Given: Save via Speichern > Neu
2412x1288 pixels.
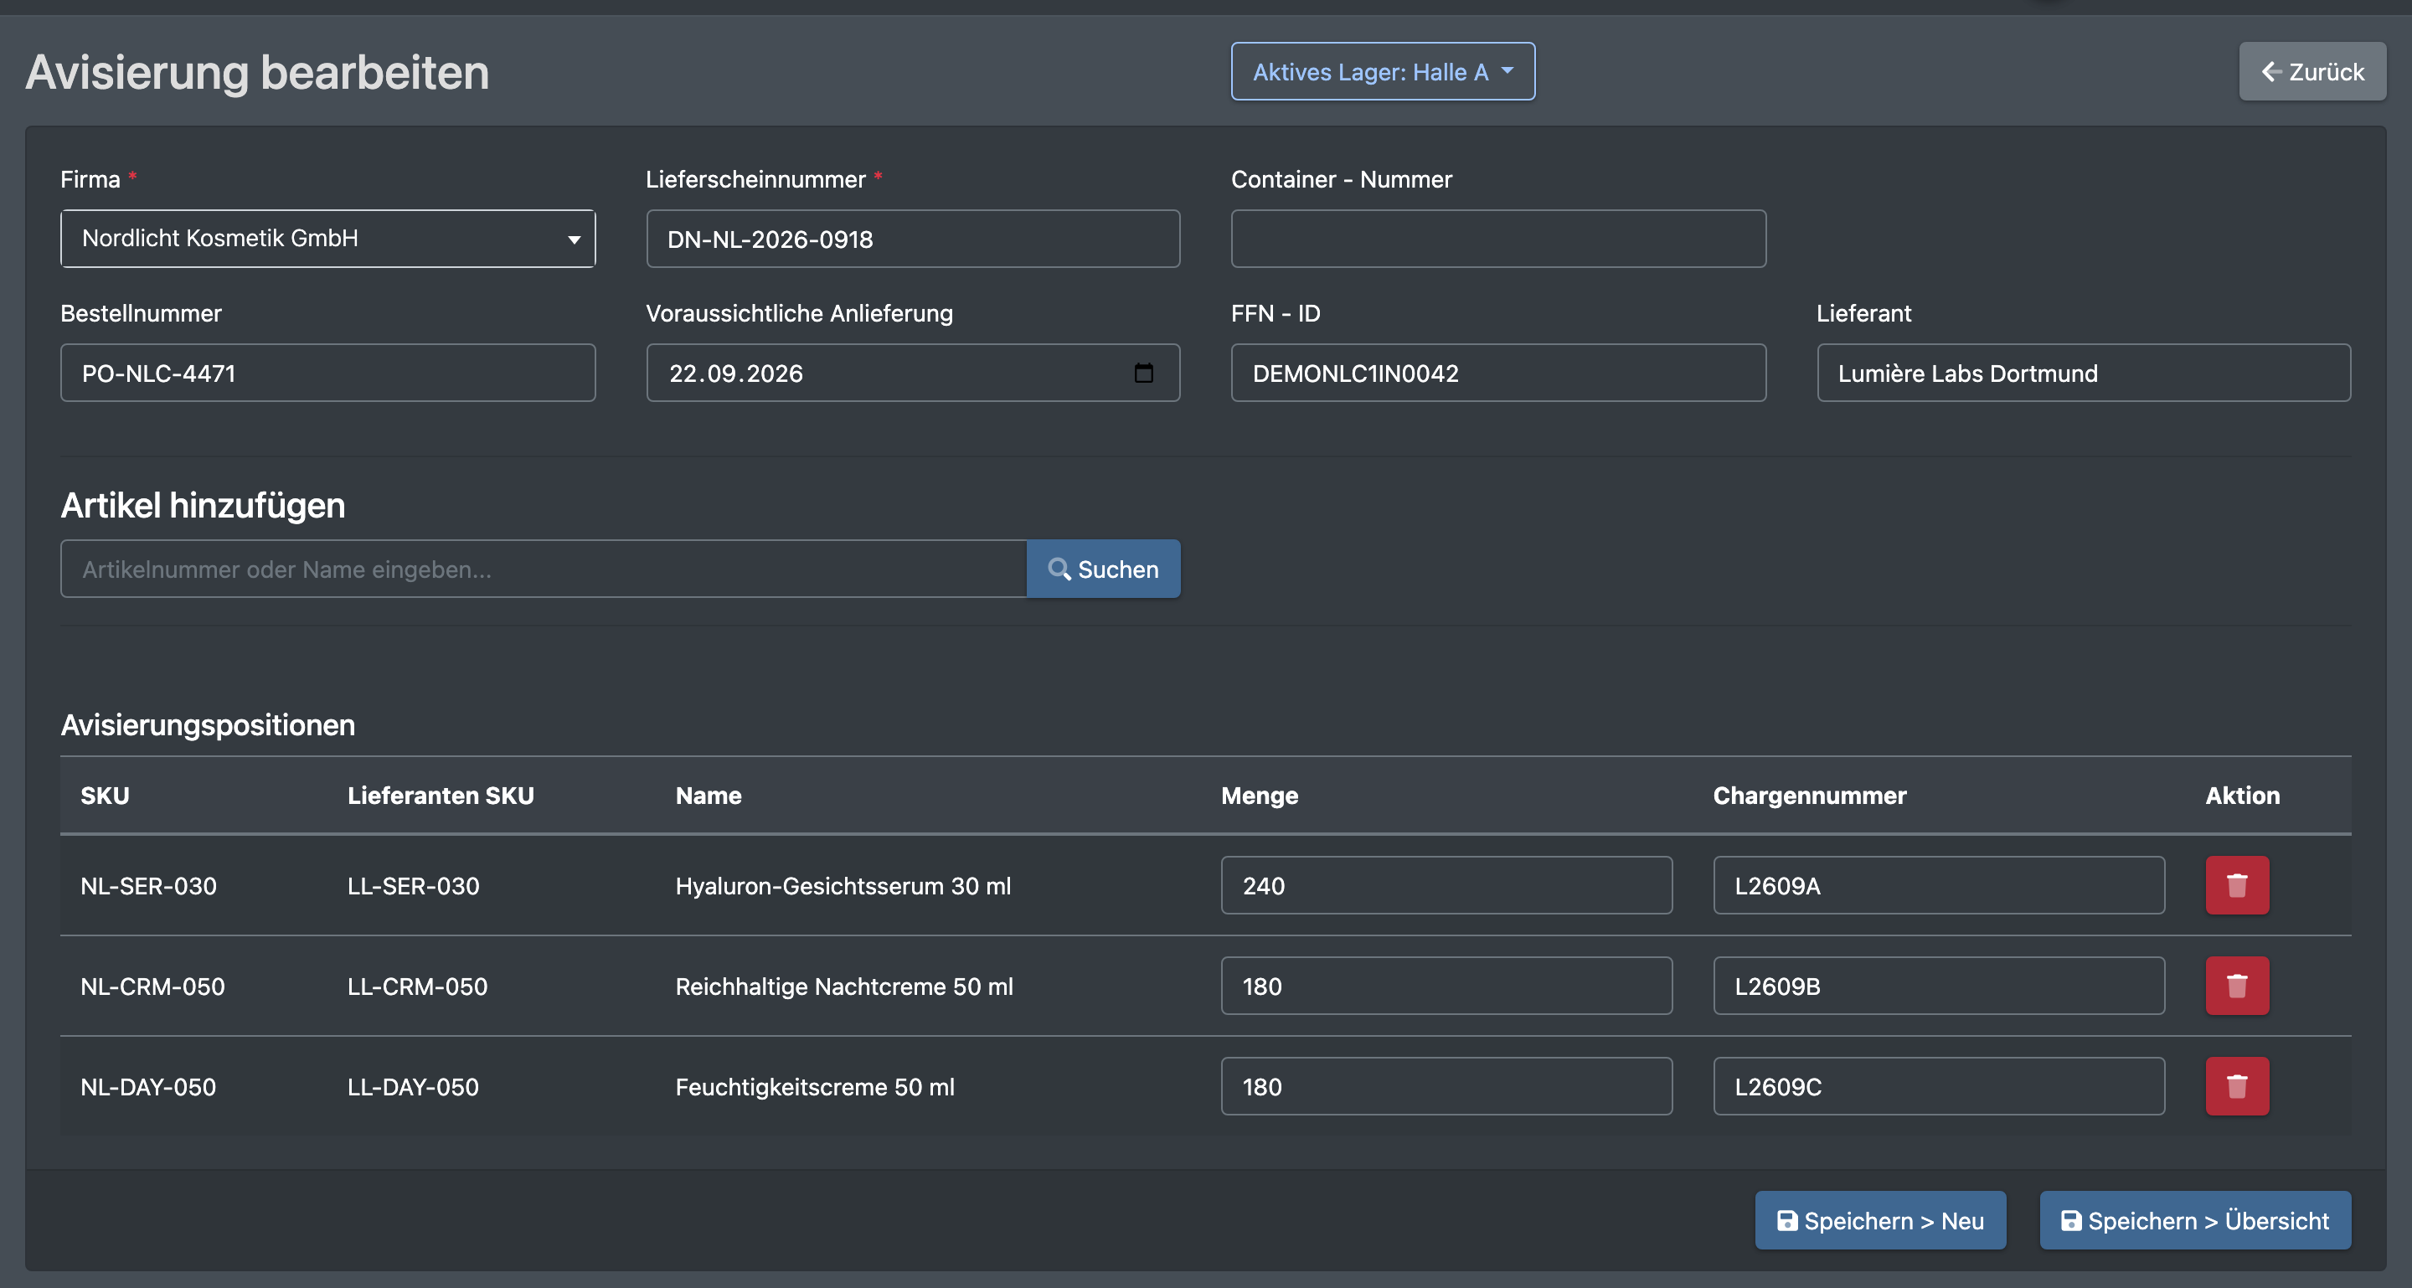Looking at the screenshot, I should [1880, 1221].
